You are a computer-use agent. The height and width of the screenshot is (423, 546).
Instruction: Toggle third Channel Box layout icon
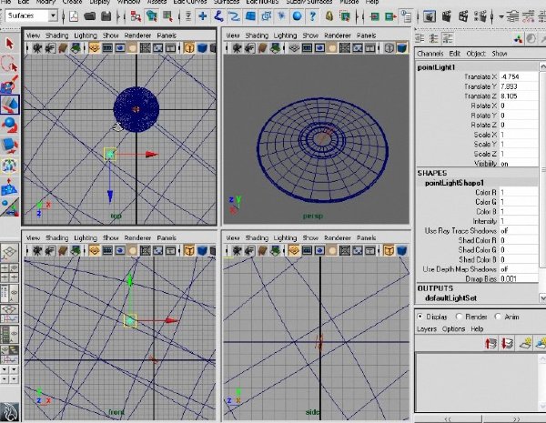pos(448,38)
